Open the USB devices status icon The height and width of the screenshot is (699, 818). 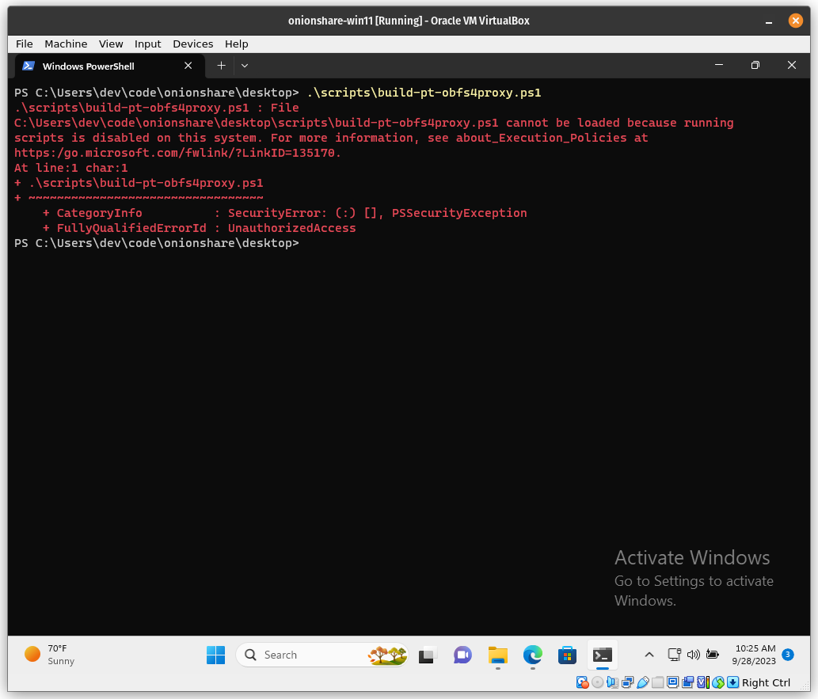point(643,682)
